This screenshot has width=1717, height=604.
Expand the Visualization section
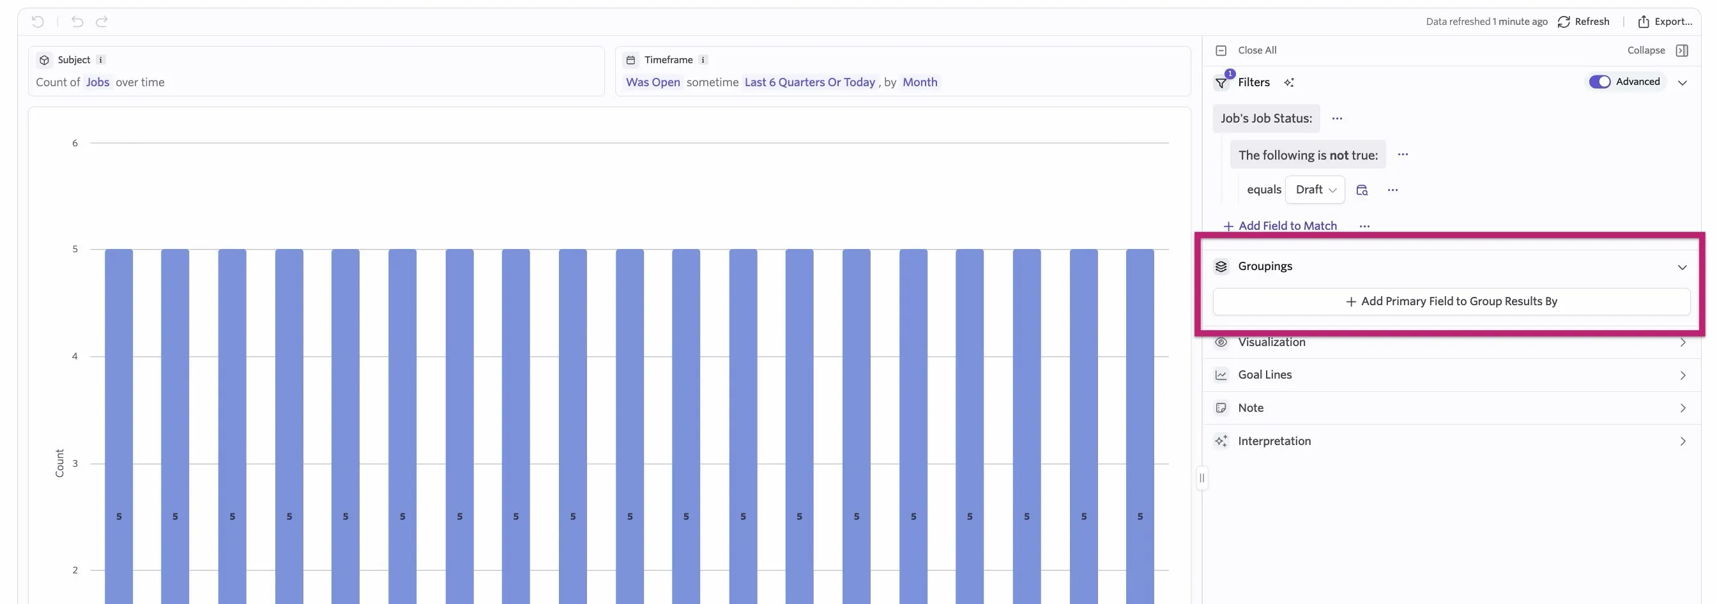(1451, 342)
